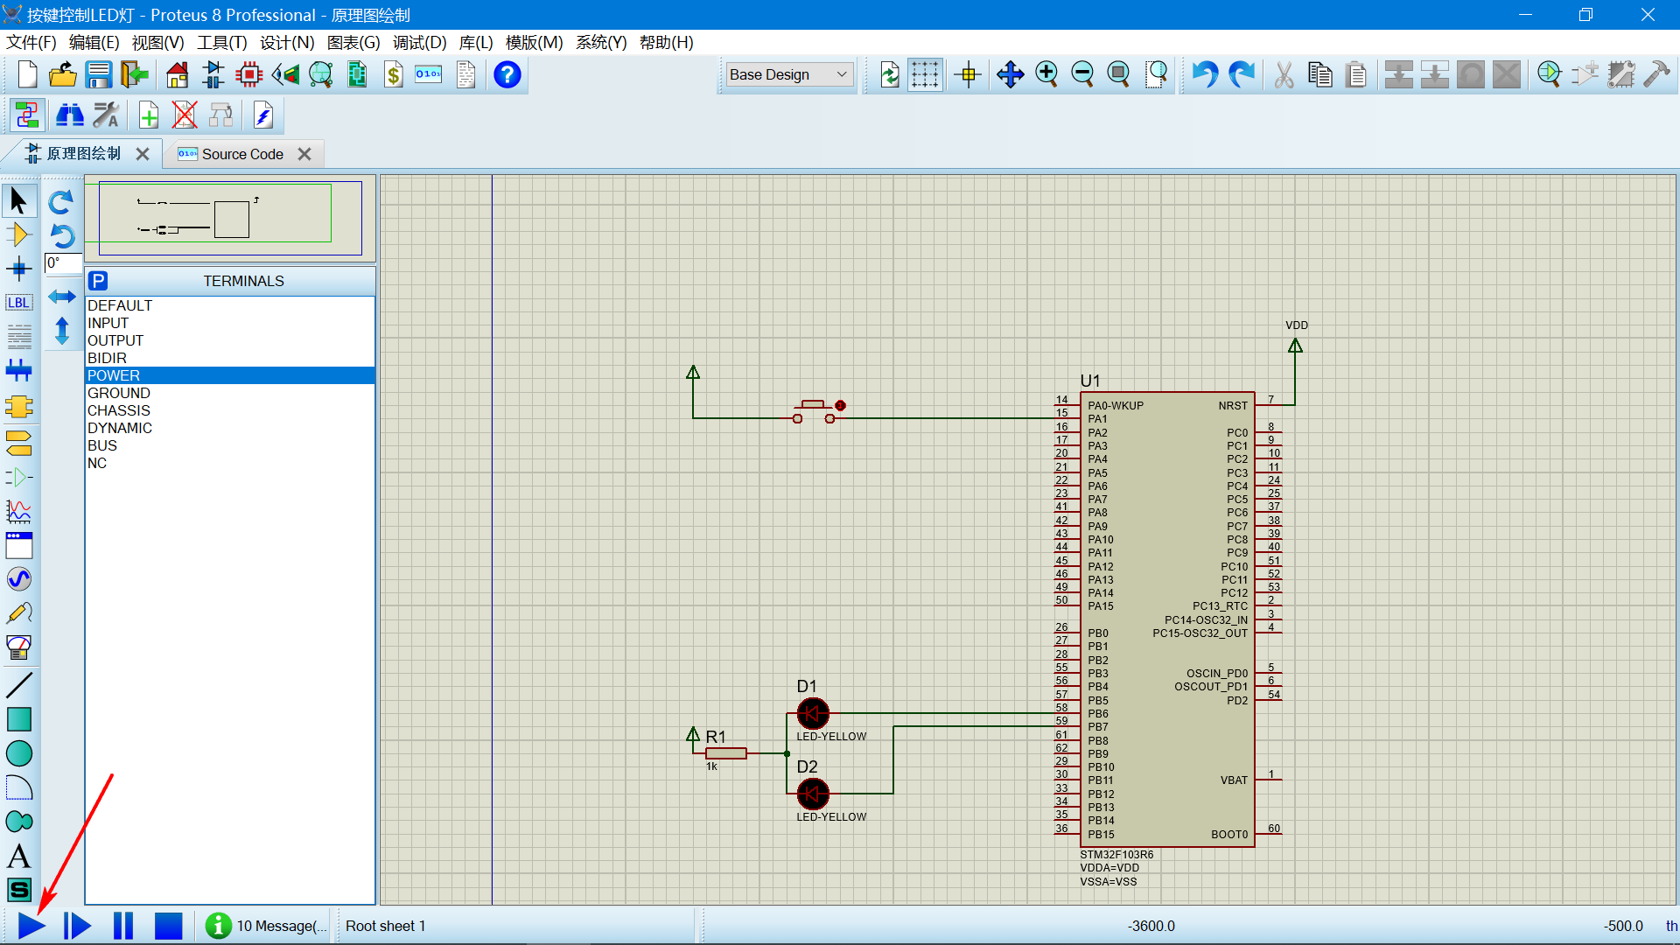Image resolution: width=1680 pixels, height=945 pixels.
Task: Select Base Design dropdown option
Action: (790, 75)
